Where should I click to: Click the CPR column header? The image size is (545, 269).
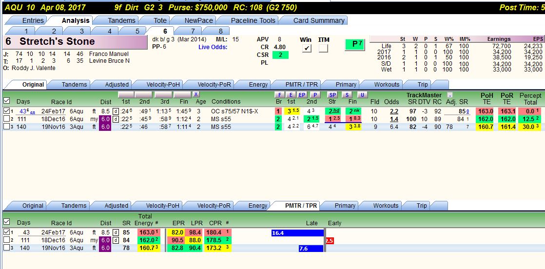215,223
